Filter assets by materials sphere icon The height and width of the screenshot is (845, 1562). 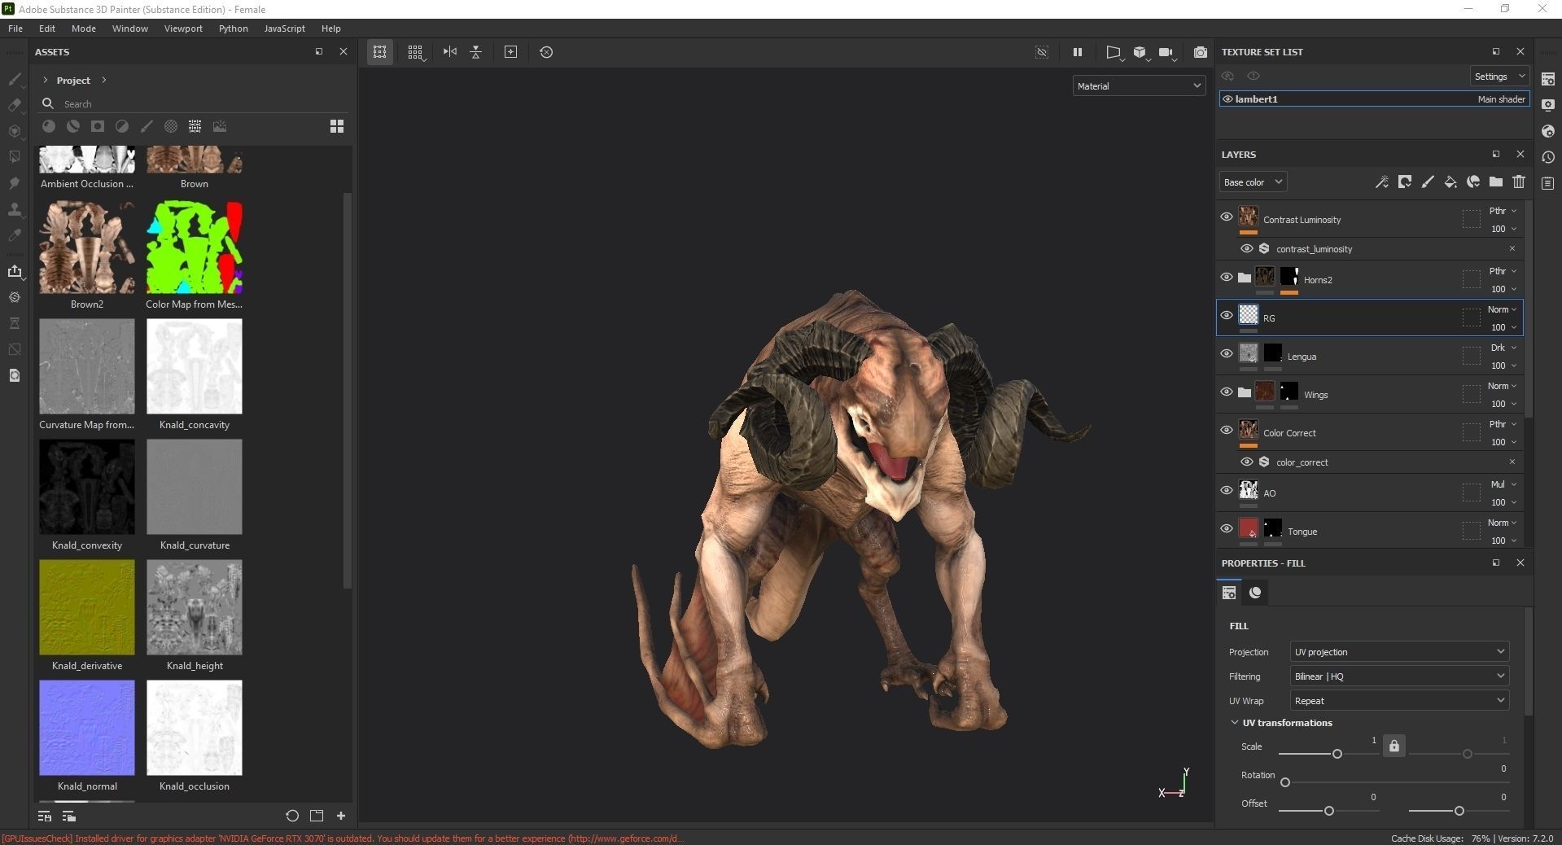(49, 126)
